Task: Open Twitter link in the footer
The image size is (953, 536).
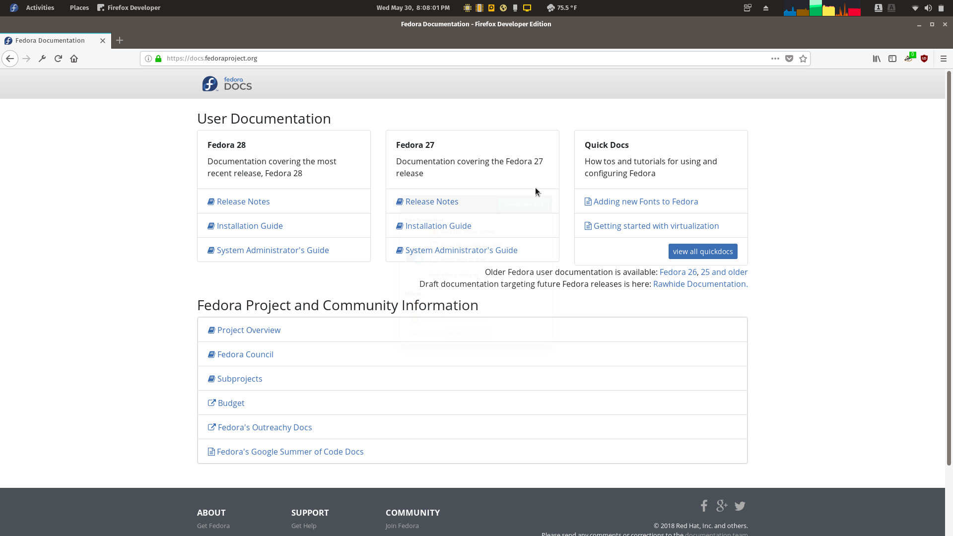Action: pyautogui.click(x=740, y=506)
